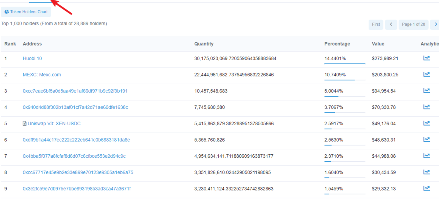Click analytics icon in rank 6 row

pos(426,139)
